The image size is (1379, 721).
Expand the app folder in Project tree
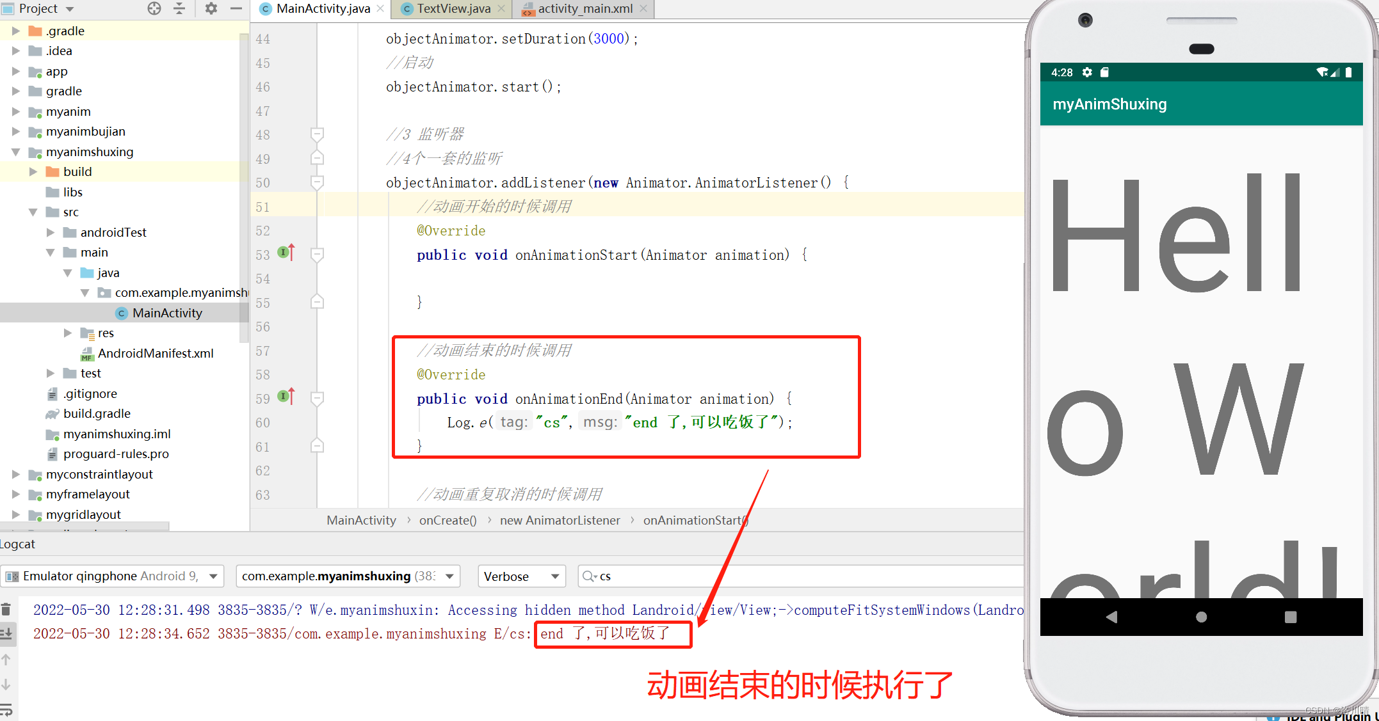(16, 71)
